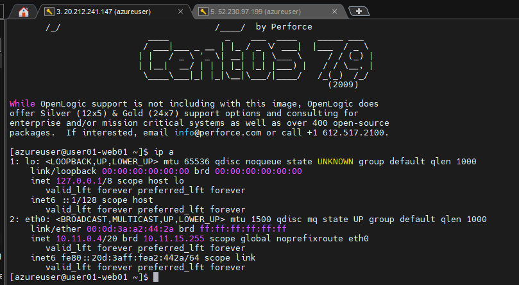Click the broadcast MAC ff:ff:ff:ff:ff:ff

tap(243, 229)
